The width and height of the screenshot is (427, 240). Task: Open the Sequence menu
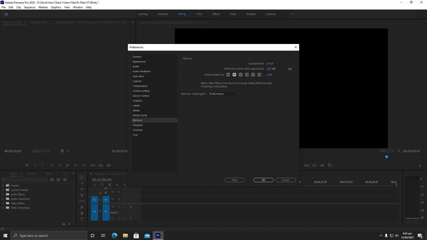[x=29, y=7]
